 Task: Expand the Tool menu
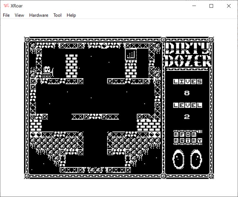(x=57, y=15)
